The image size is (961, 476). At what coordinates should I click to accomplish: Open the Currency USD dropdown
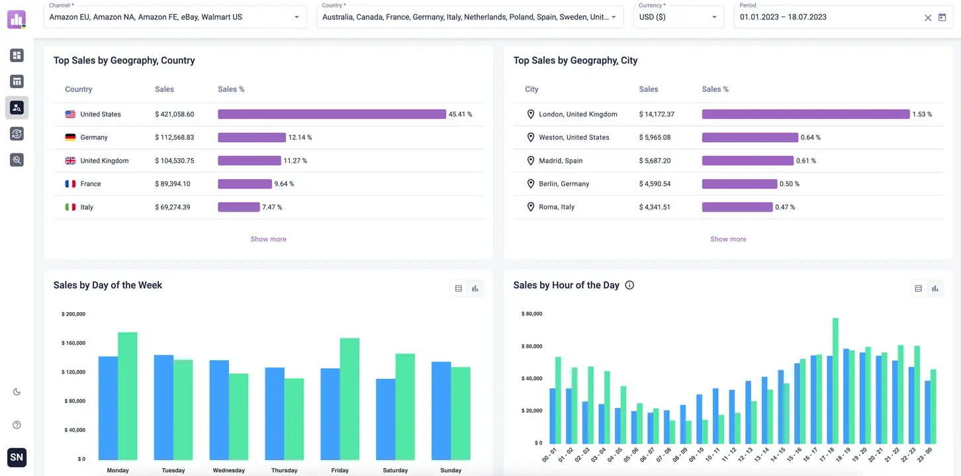tap(714, 18)
